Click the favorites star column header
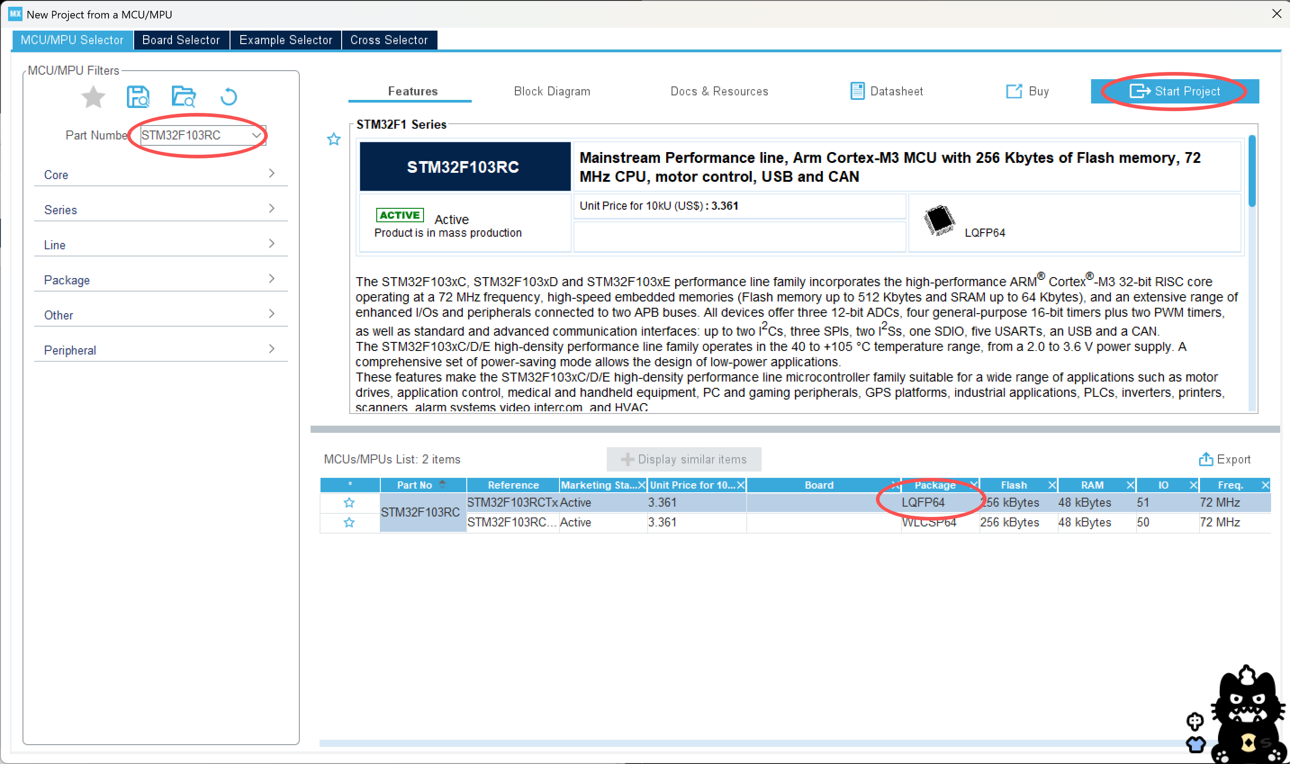The width and height of the screenshot is (1290, 764). (350, 485)
